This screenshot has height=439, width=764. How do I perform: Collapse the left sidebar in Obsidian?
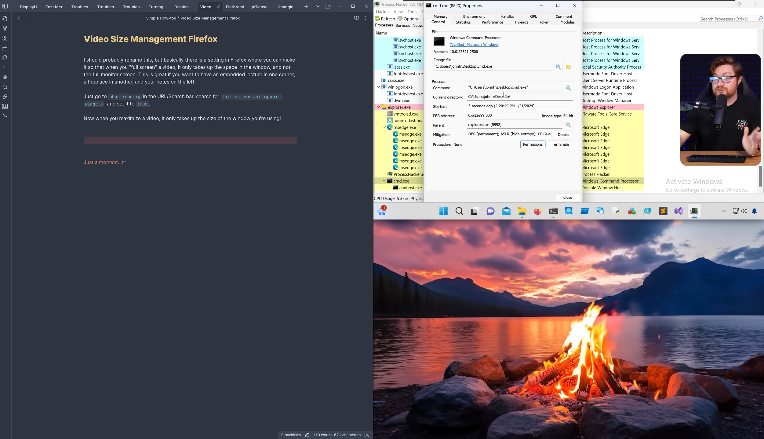(x=5, y=6)
